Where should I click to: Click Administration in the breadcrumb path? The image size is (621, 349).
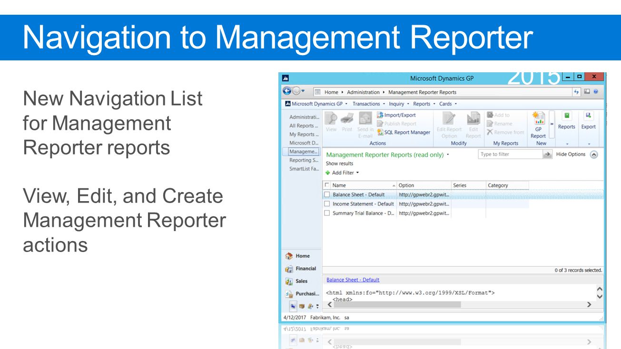coord(363,92)
